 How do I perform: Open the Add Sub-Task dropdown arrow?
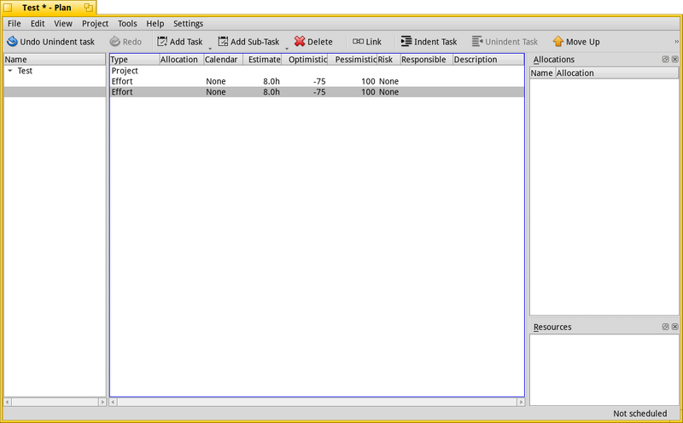pos(287,49)
